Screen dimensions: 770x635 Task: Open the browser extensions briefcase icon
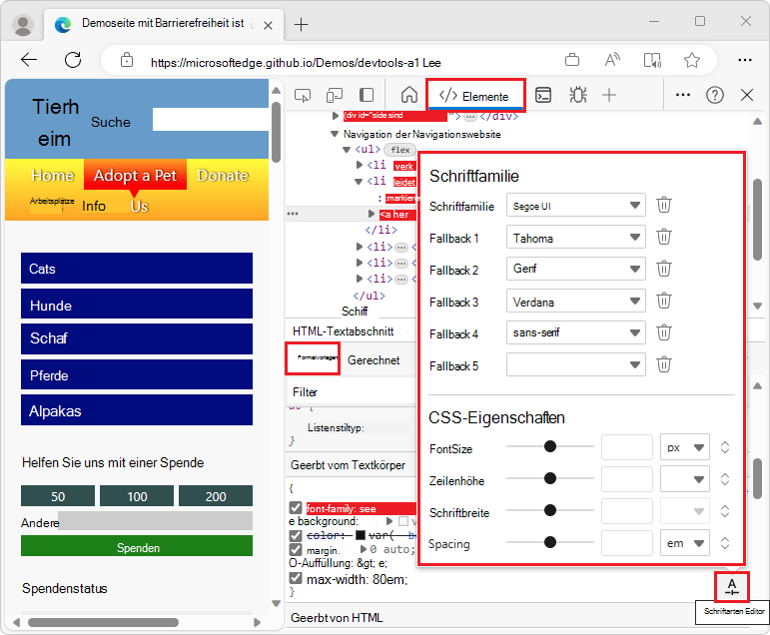[x=572, y=60]
